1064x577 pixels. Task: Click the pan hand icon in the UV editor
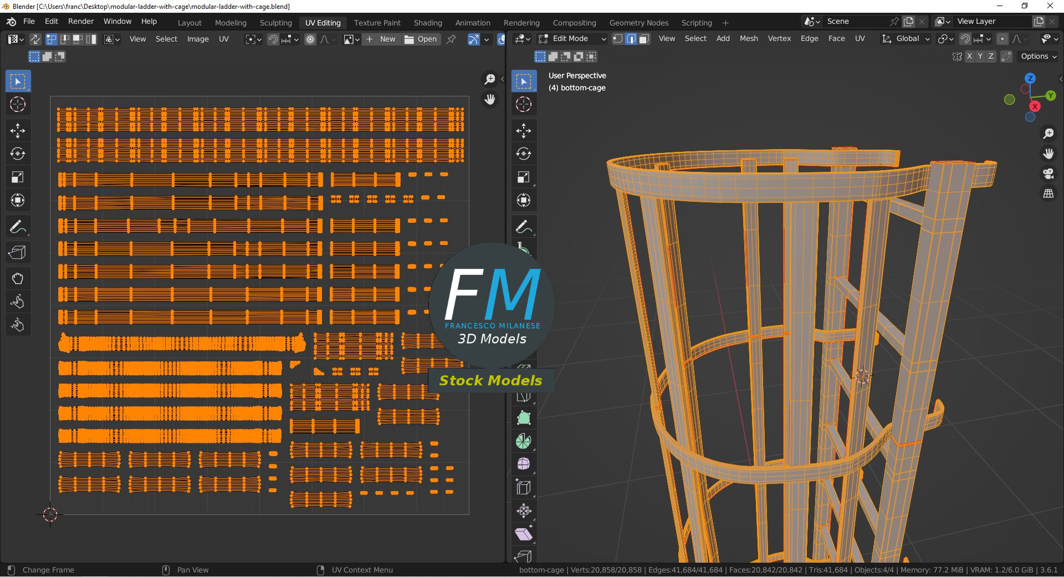490,100
